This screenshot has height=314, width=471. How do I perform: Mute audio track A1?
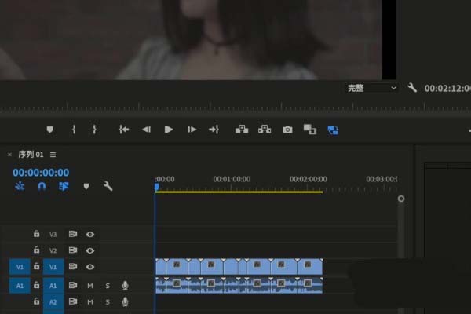pos(90,285)
